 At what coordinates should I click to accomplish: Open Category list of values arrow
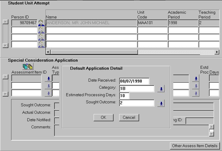point(161,89)
